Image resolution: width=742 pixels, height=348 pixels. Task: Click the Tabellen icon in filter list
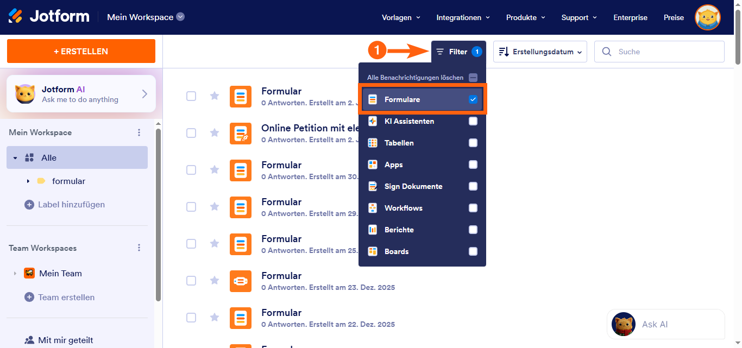pyautogui.click(x=373, y=143)
